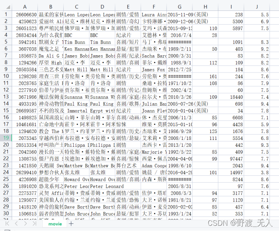Select row 10 header
This screenshot has width=279, height=231.
tap(6, 76)
